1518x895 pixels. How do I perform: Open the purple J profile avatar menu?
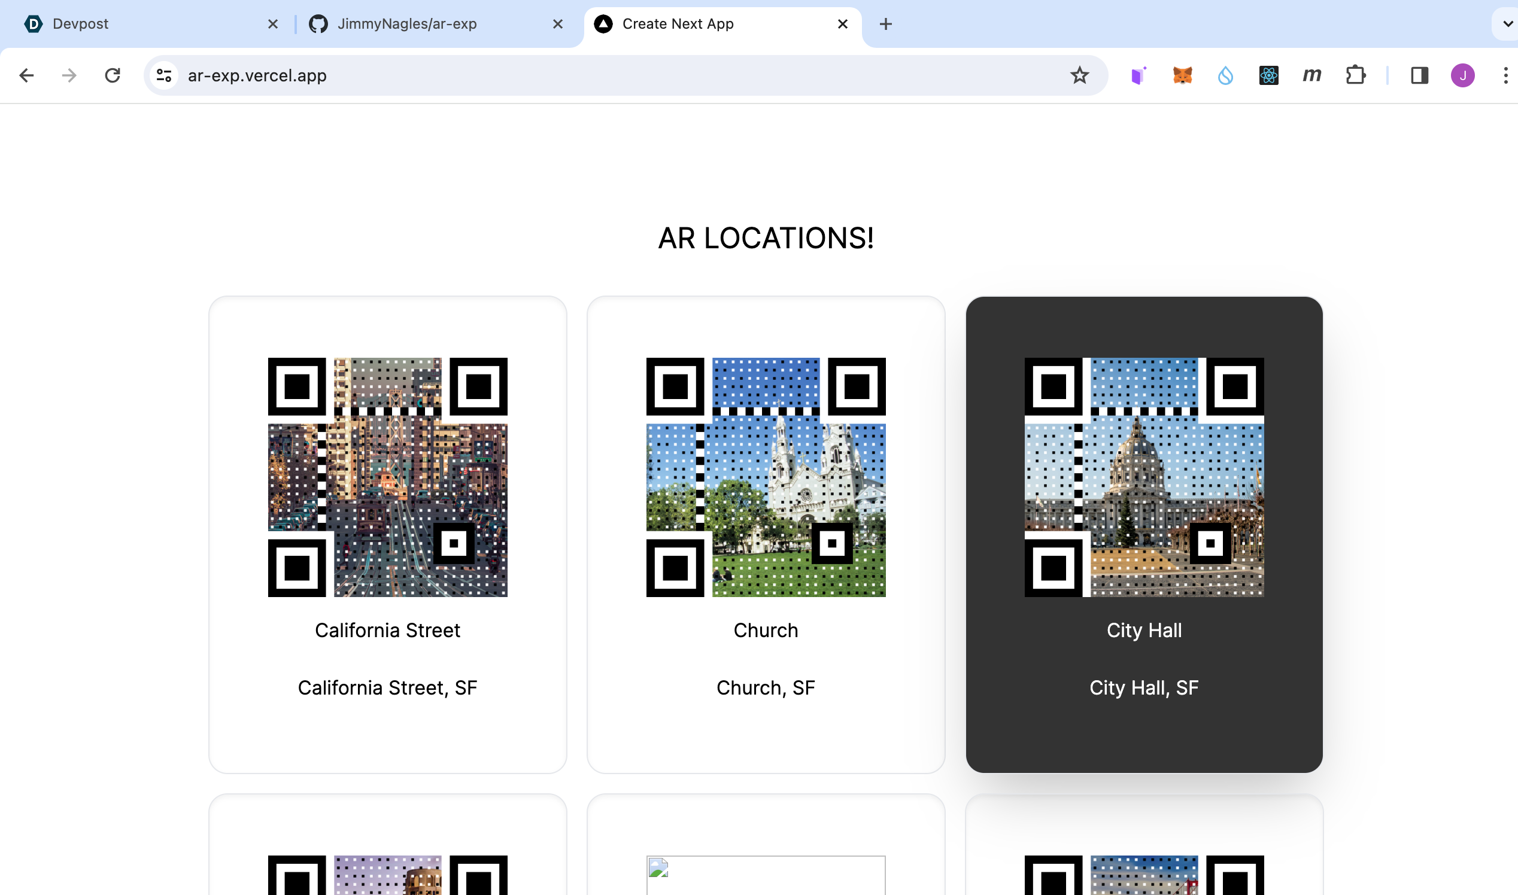[1462, 75]
